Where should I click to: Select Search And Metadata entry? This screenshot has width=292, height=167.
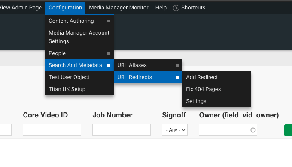click(79, 65)
